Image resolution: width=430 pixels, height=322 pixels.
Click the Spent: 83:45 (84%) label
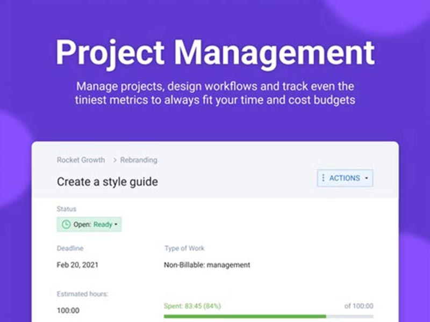pos(192,306)
